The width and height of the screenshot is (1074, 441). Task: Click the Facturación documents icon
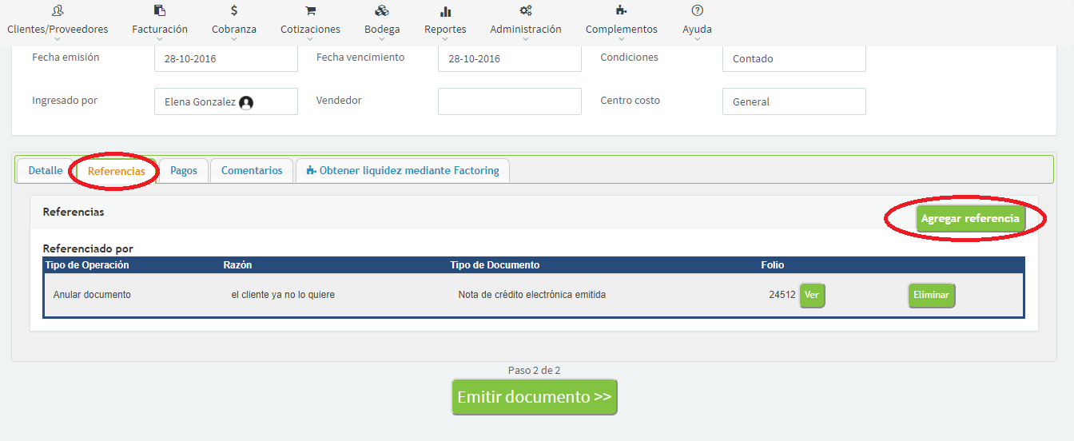click(160, 11)
